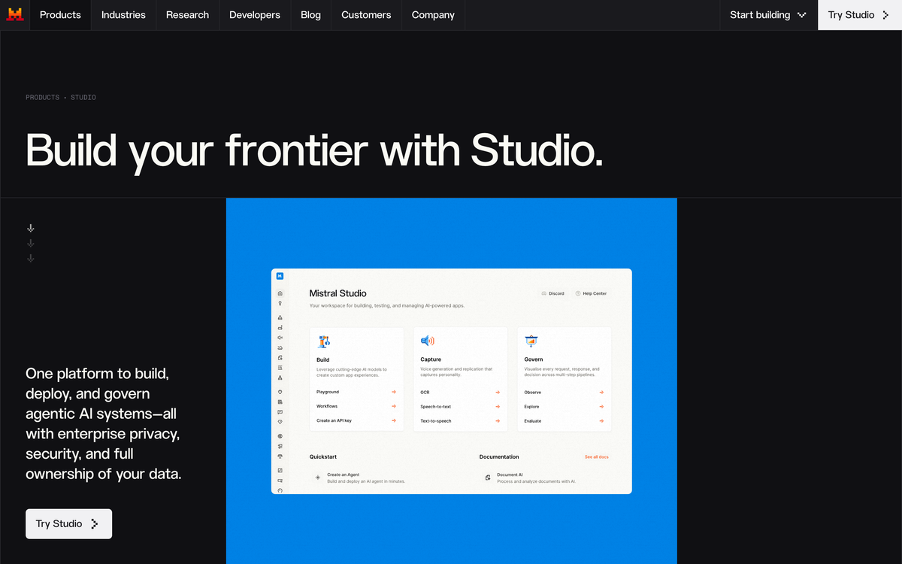Click the Try Studio button below the platform description
902x564 pixels.
68,523
